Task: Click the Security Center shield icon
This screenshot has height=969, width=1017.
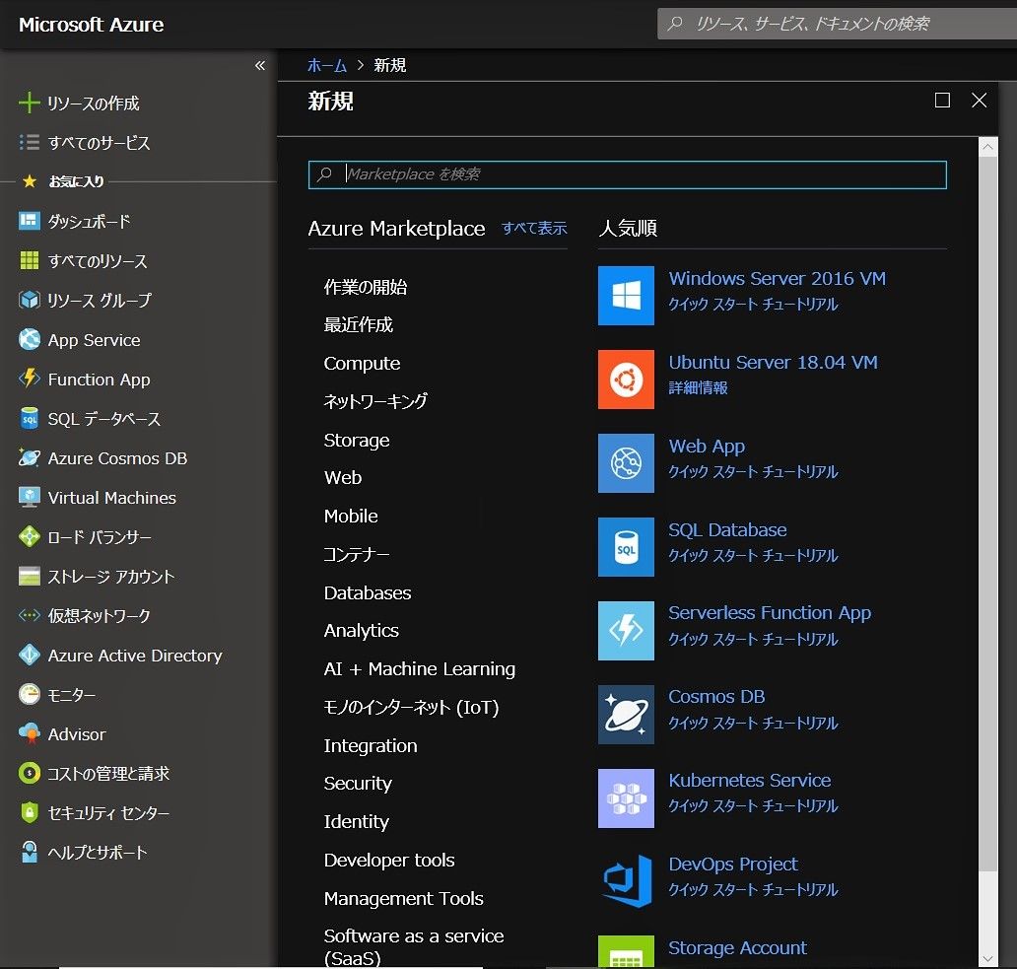Action: pos(29,812)
